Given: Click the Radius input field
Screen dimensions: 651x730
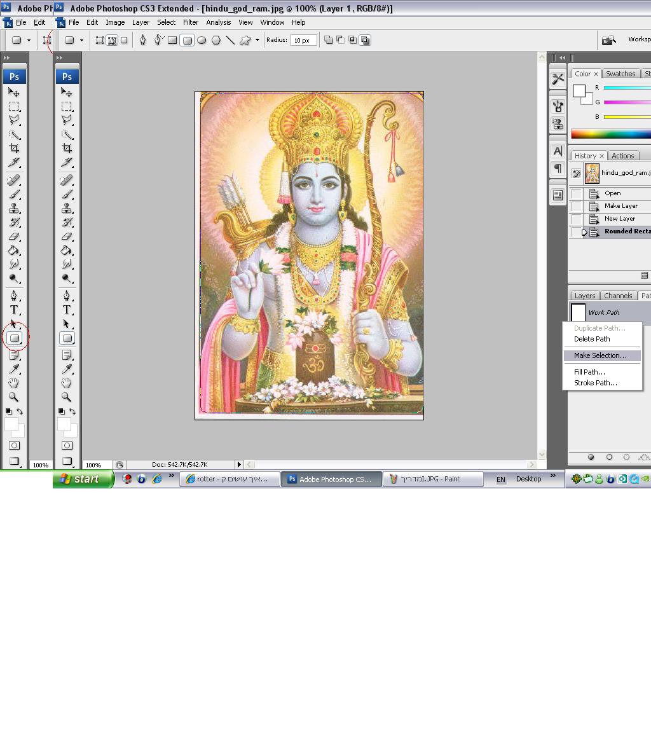Looking at the screenshot, I should point(303,40).
